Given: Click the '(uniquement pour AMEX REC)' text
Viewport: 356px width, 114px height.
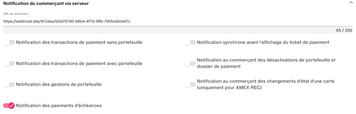Looking at the screenshot, I should [229, 88].
